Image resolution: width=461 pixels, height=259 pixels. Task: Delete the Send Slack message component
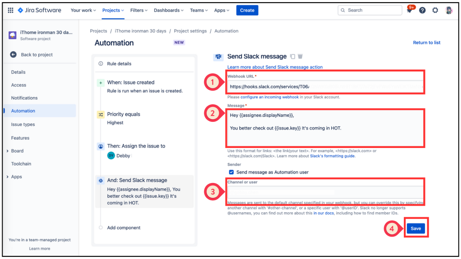click(300, 56)
